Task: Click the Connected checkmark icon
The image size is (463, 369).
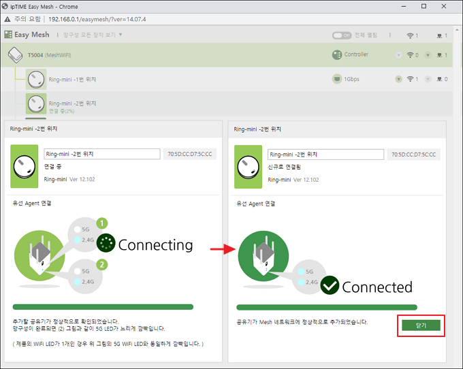Action: coord(330,285)
